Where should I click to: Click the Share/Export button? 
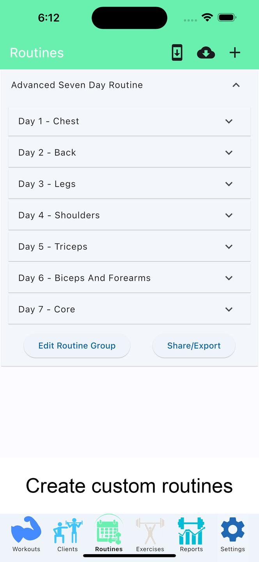194,346
